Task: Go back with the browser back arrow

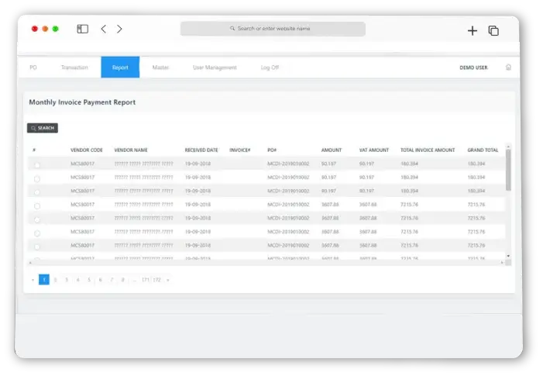Action: click(x=104, y=29)
